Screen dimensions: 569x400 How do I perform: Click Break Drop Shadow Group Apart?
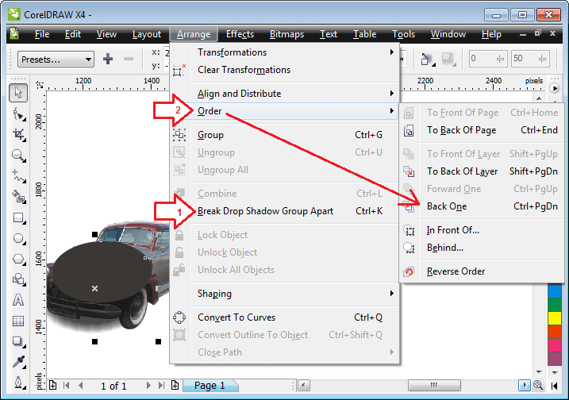[x=265, y=211]
